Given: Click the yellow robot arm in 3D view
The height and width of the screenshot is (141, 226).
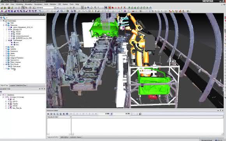Looking at the screenshot, I should coord(138,42).
